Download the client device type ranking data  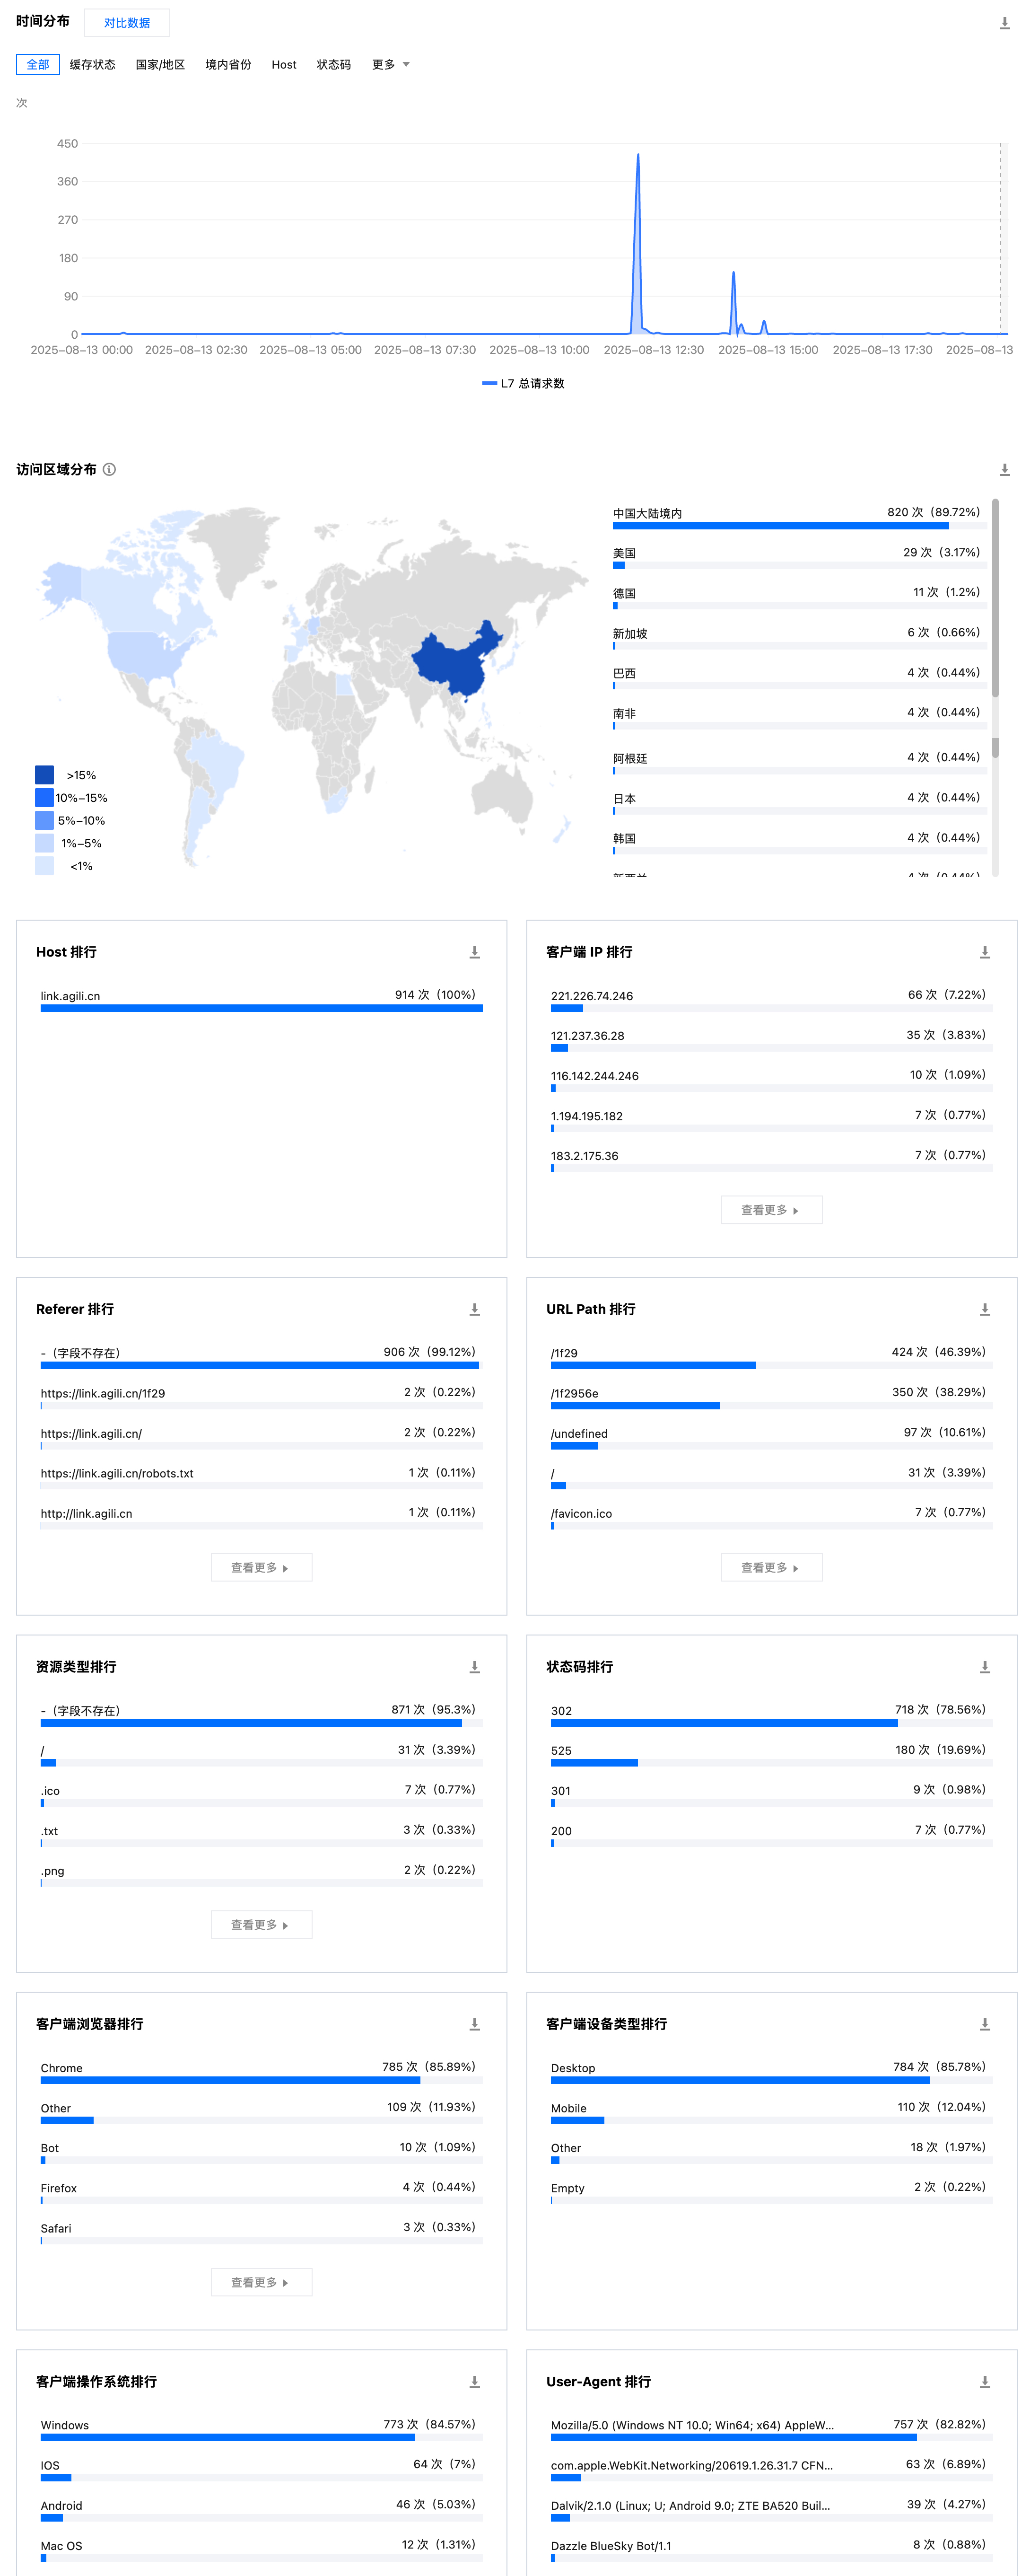(984, 2024)
